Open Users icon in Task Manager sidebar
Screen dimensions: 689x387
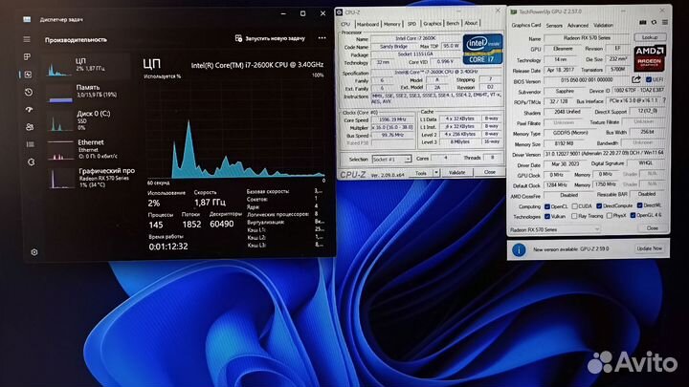[x=30, y=127]
